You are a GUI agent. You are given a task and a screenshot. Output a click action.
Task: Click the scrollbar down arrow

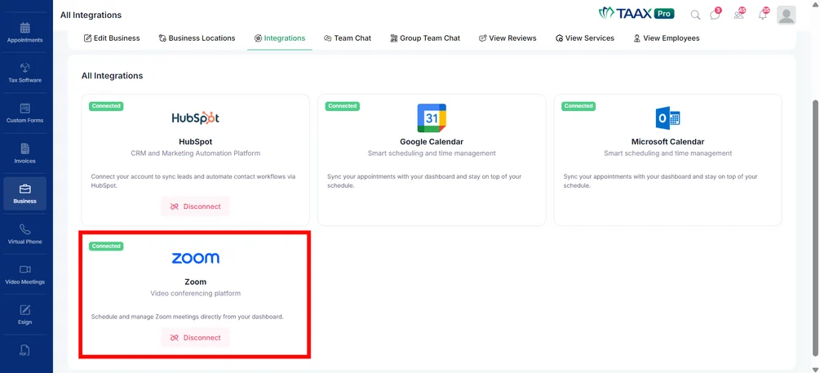(815, 368)
